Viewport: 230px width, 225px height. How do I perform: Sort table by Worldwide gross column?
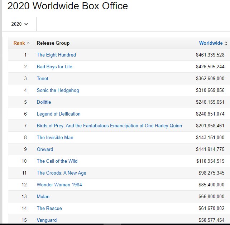[x=226, y=43]
